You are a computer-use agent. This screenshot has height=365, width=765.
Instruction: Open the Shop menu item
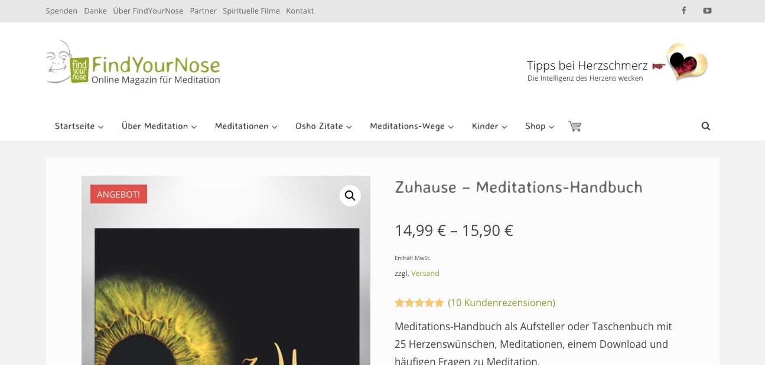tap(539, 126)
